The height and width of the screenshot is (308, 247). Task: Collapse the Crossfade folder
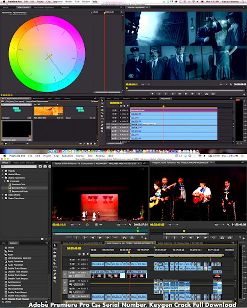tap(5, 181)
